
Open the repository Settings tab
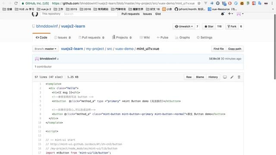click(x=204, y=37)
